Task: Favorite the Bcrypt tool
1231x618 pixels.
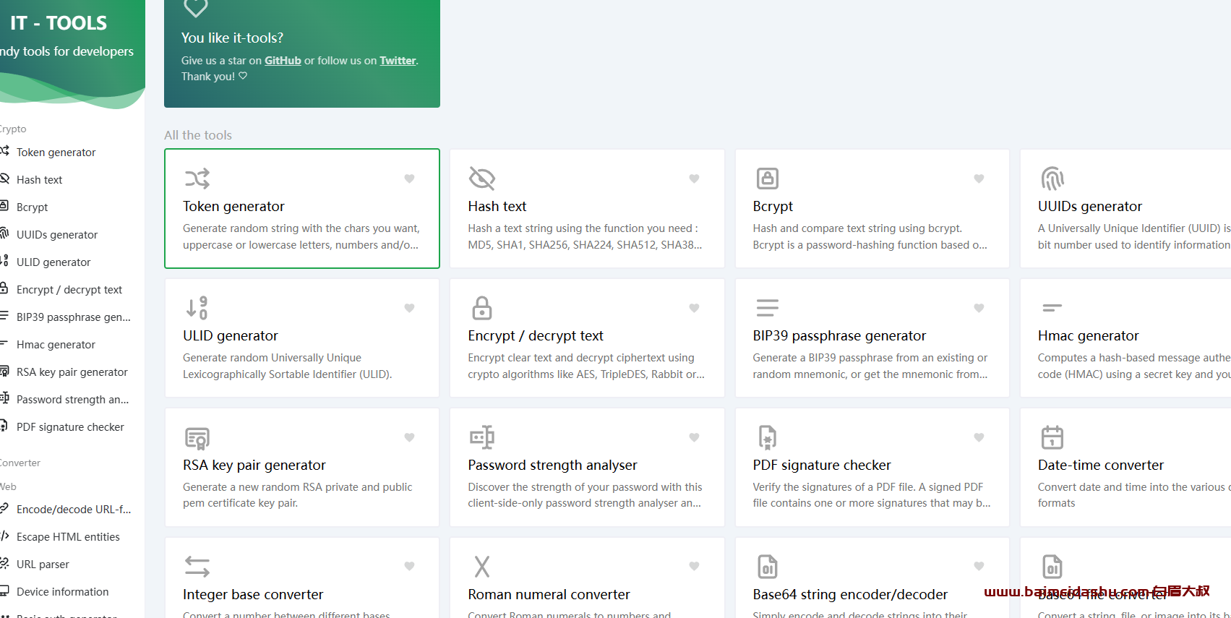Action: 979,179
